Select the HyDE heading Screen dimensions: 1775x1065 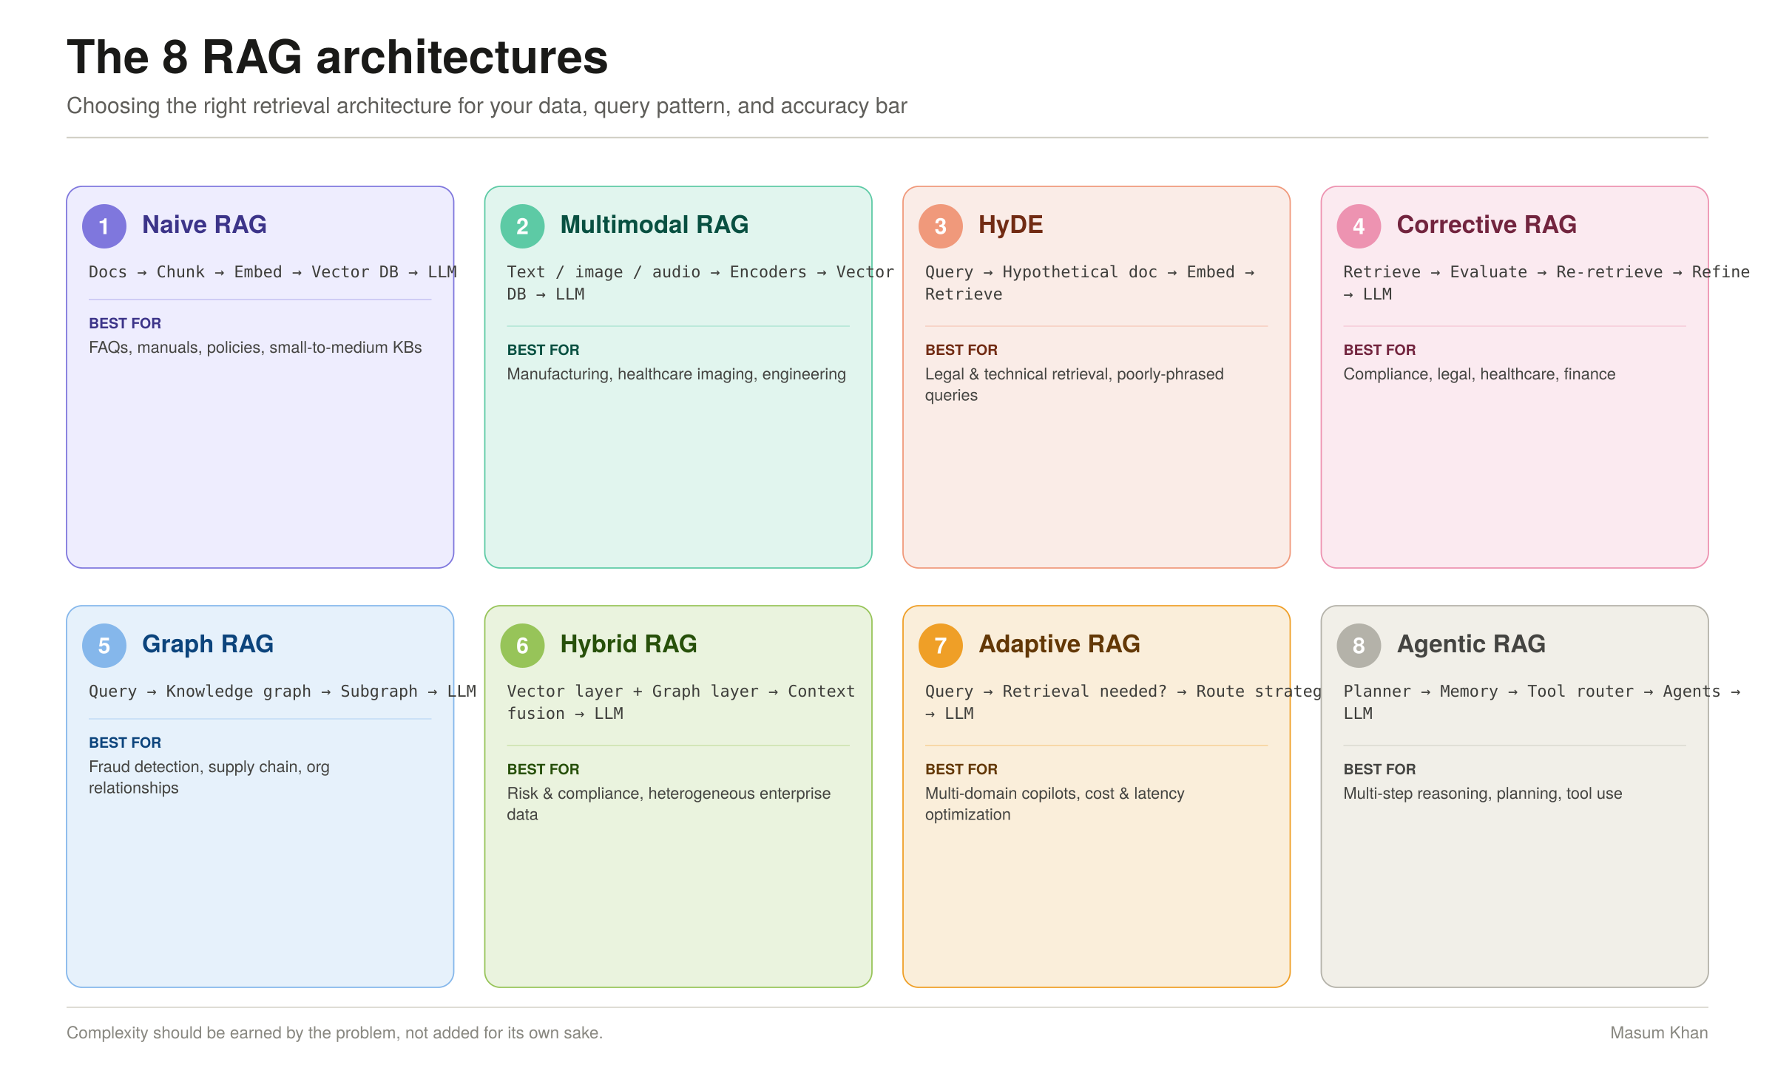point(1010,225)
